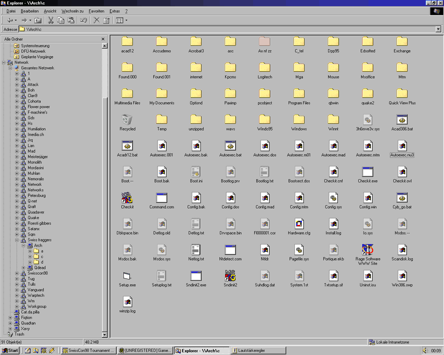Click the Copy toolbar icon
This screenshot has width=444, height=355.
click(x=61, y=20)
